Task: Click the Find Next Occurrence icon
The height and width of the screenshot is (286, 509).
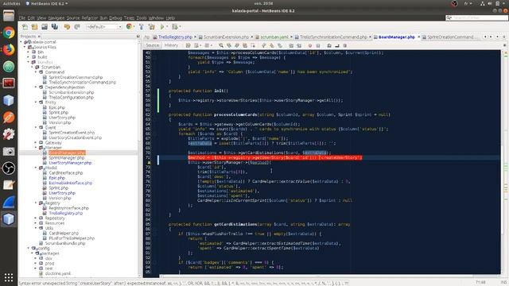Action: tap(237, 46)
